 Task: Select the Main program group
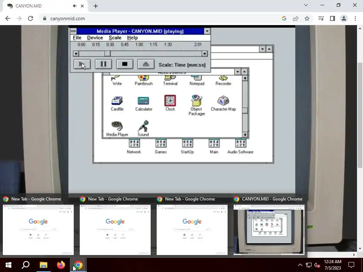tap(214, 146)
